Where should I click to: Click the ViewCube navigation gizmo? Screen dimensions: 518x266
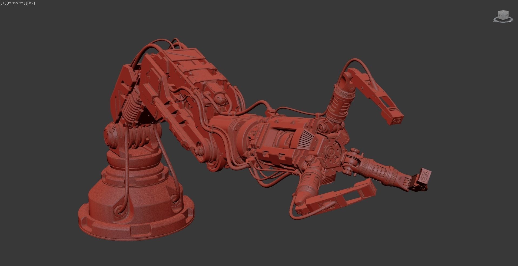pyautogui.click(x=503, y=16)
